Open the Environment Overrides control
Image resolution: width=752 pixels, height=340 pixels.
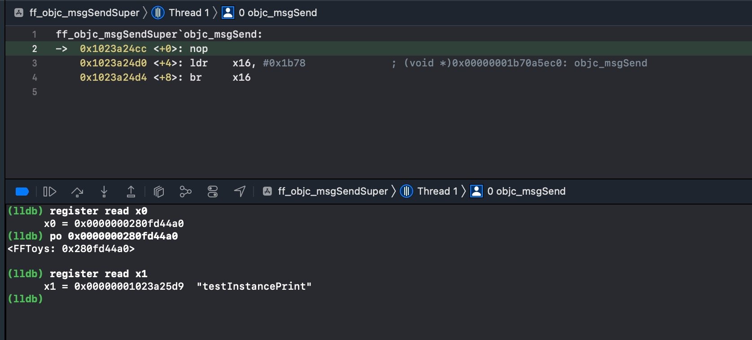click(213, 192)
